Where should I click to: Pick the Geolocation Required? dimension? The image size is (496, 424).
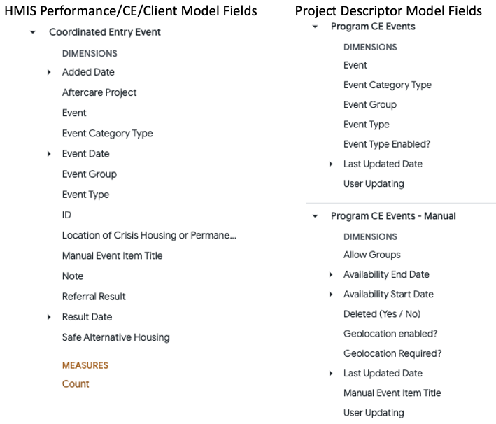coord(392,353)
